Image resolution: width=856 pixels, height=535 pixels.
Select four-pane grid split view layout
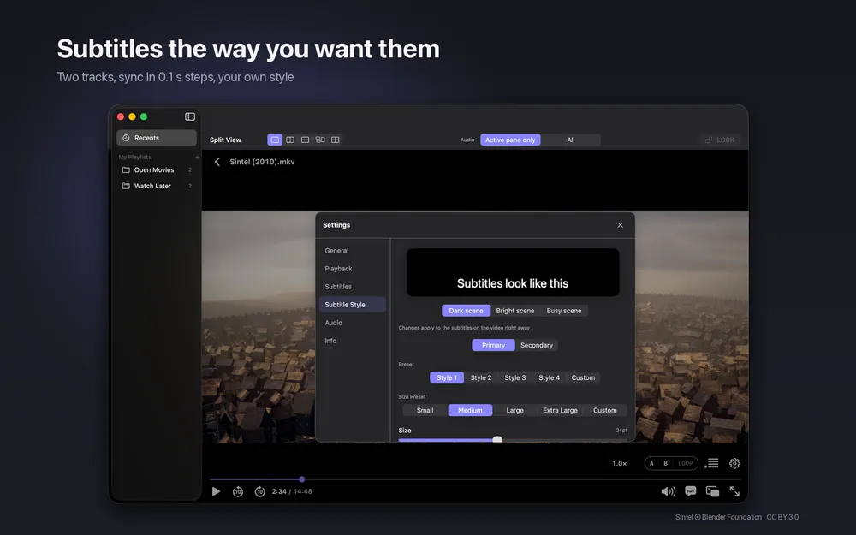336,140
